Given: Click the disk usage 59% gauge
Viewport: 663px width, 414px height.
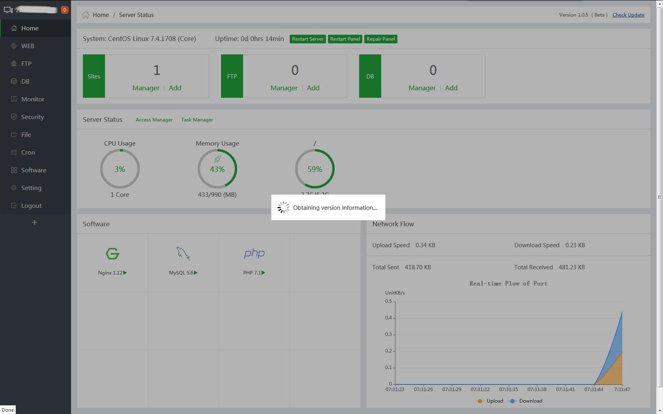Looking at the screenshot, I should 315,169.
